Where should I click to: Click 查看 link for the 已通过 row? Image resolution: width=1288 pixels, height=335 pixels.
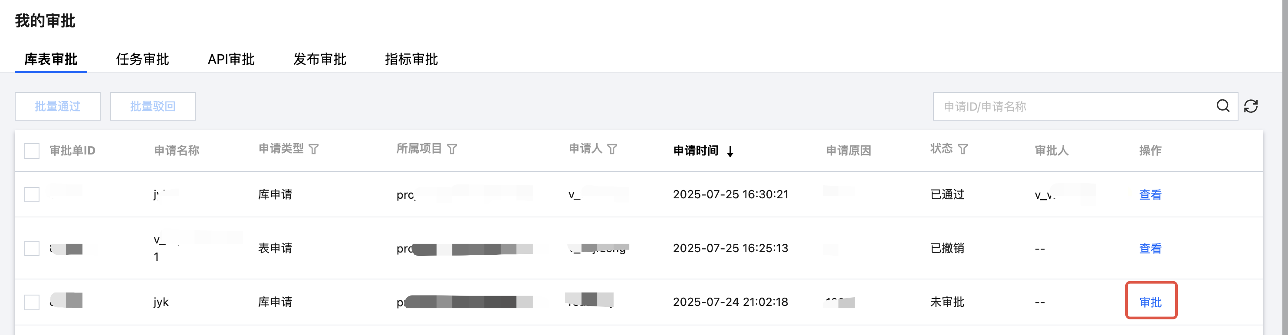[x=1150, y=194]
